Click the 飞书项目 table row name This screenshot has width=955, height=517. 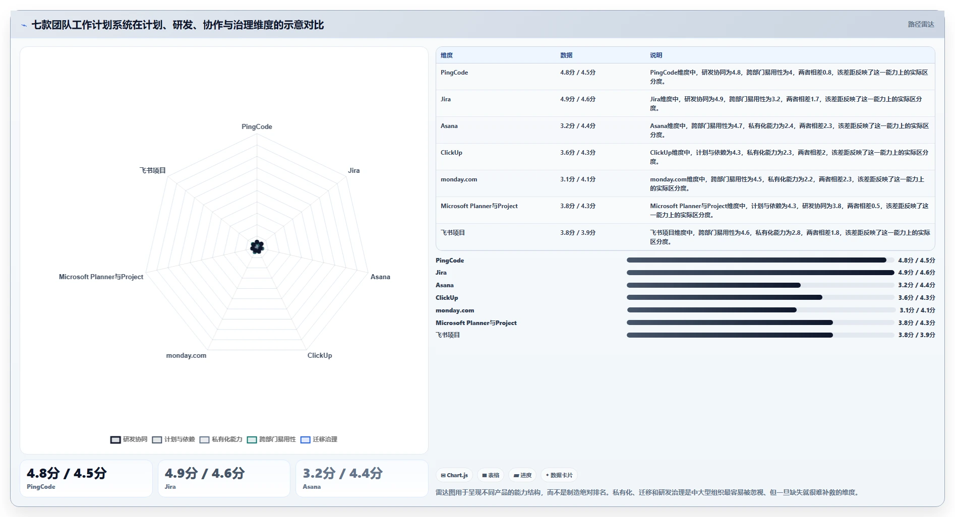point(453,233)
